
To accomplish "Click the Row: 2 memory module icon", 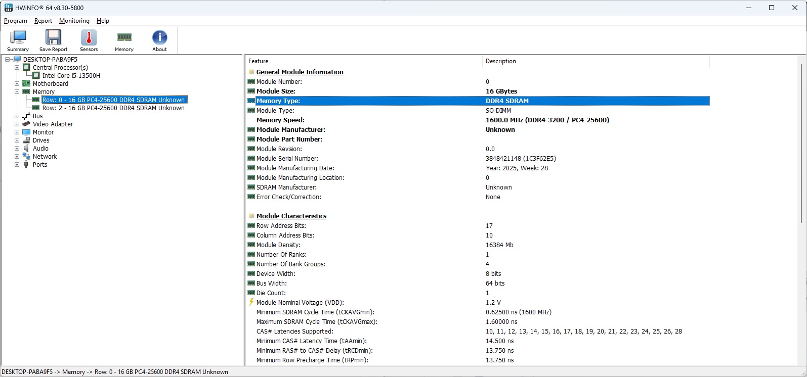I will (36, 108).
